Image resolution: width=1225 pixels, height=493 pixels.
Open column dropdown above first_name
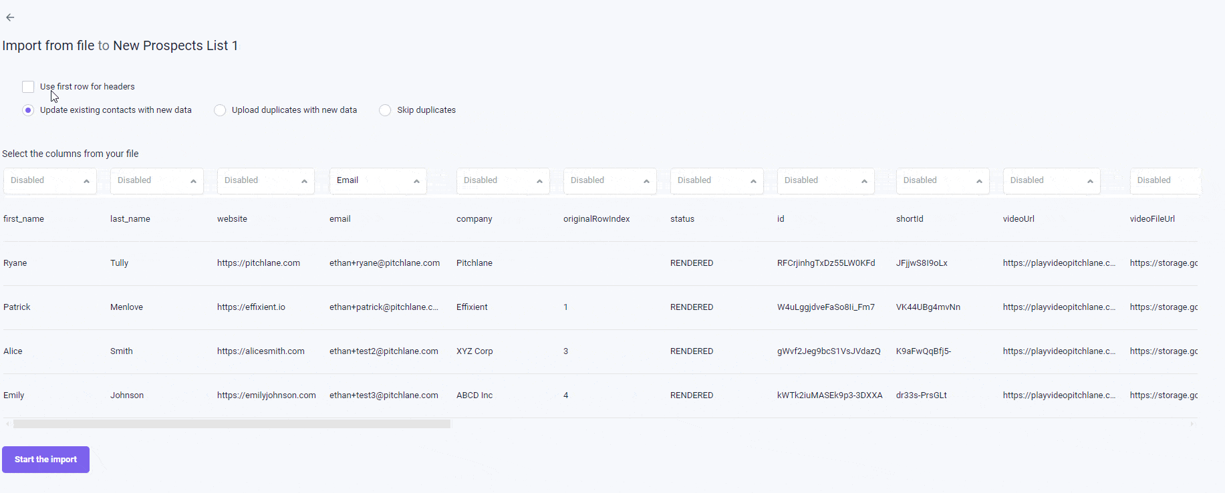point(50,181)
